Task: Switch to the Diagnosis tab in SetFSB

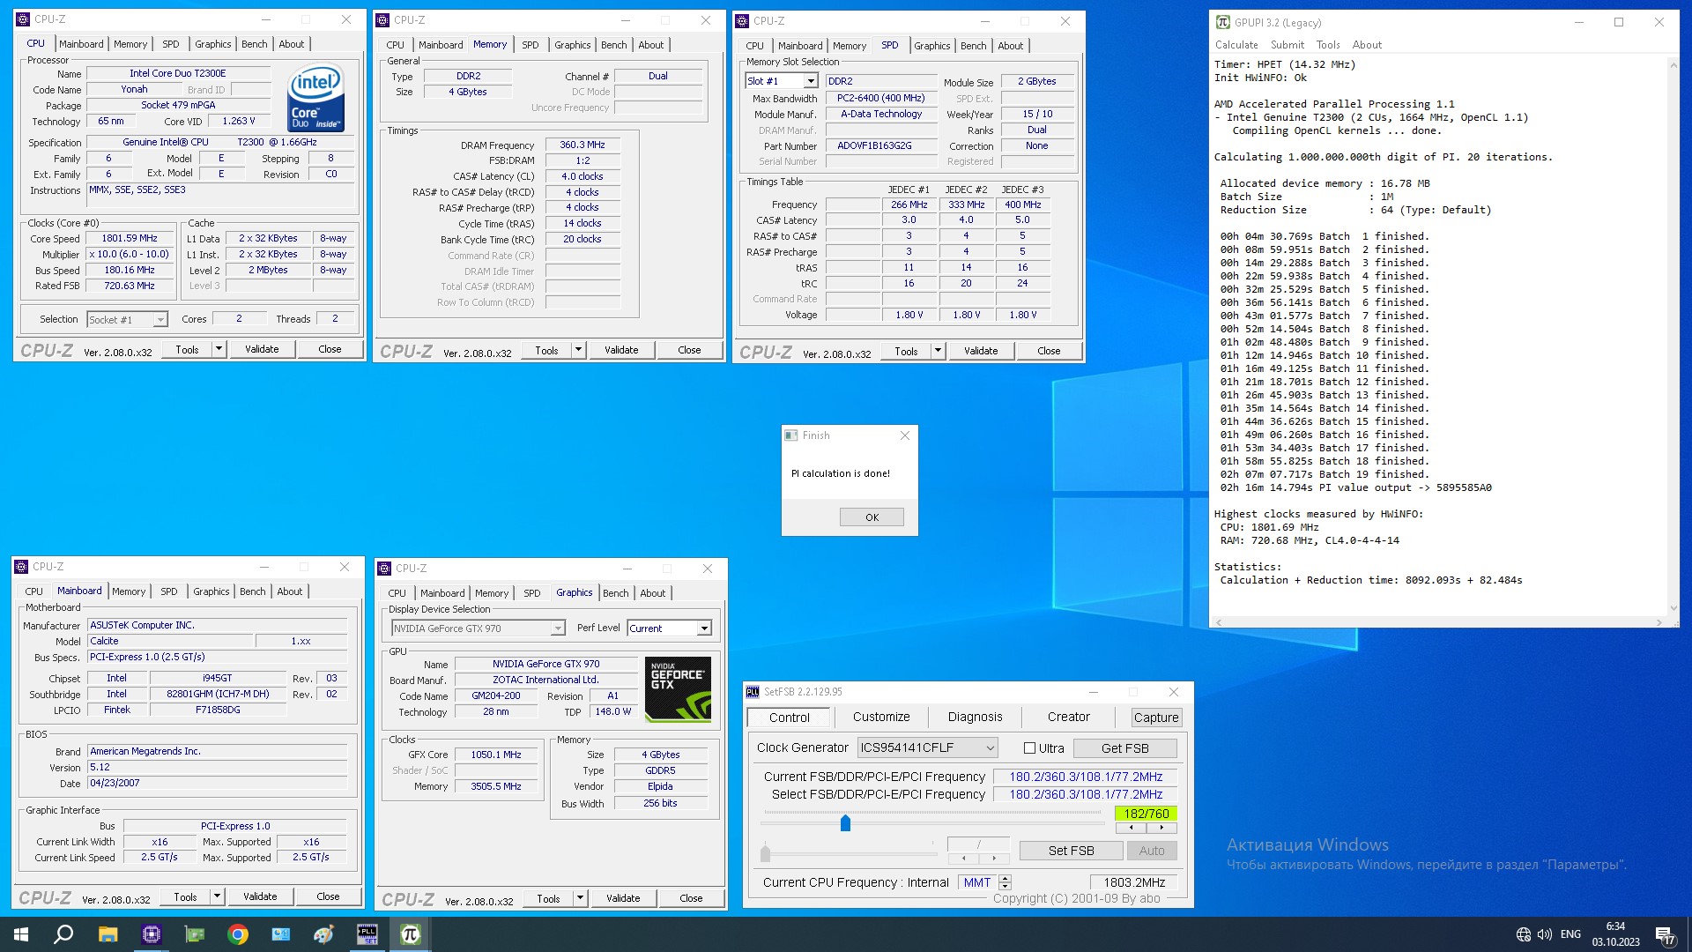Action: click(975, 718)
